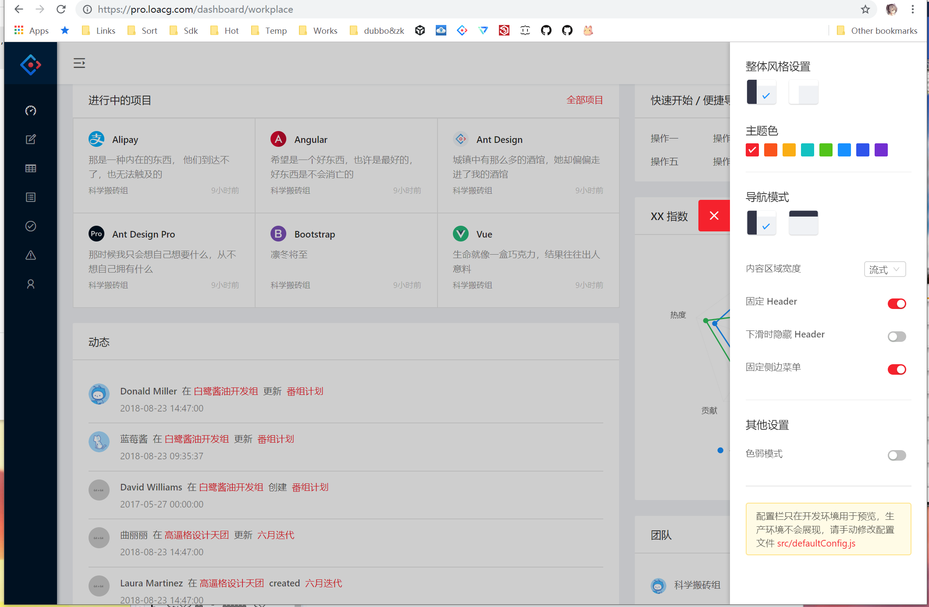The width and height of the screenshot is (929, 607).
Task: Select the light overall style option
Action: tap(803, 92)
